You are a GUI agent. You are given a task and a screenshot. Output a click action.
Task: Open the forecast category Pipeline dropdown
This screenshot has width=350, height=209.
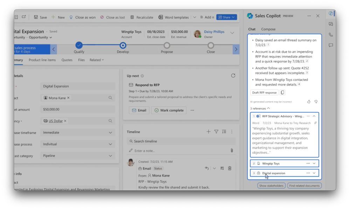pos(78,156)
